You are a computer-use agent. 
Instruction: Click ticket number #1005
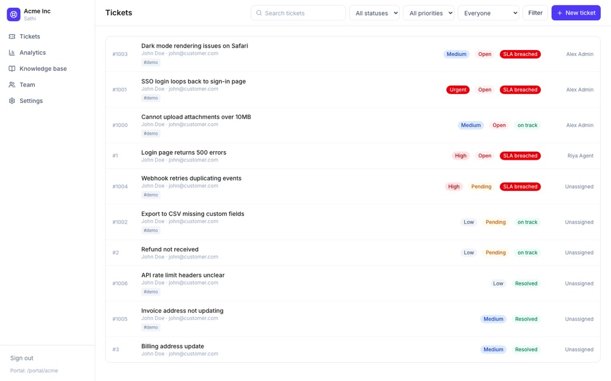point(120,319)
